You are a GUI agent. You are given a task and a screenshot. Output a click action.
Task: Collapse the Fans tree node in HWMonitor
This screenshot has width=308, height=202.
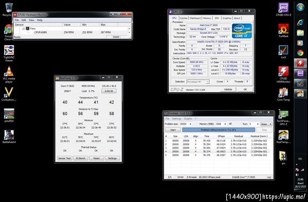click(x=24, y=29)
